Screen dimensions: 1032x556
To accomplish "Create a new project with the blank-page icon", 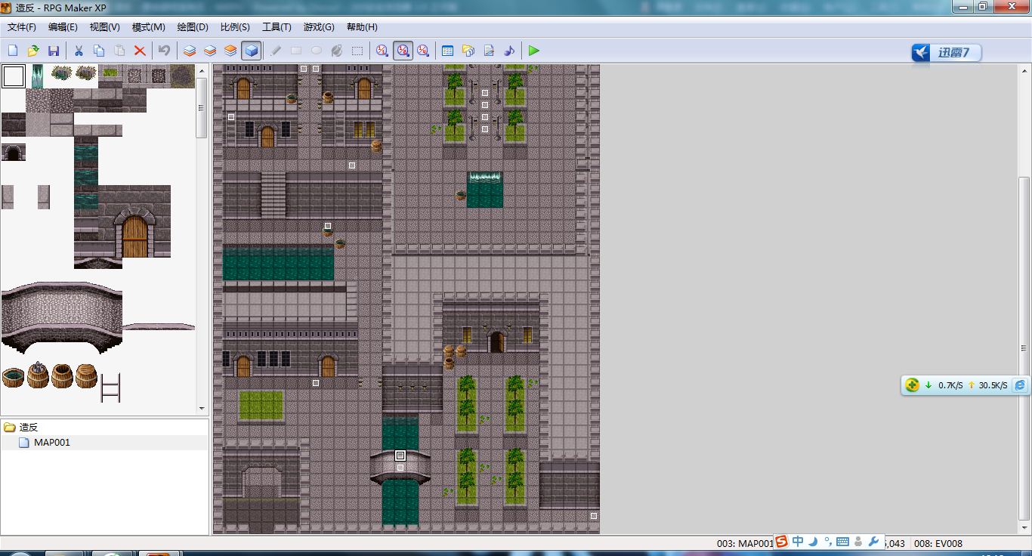I will click(x=13, y=51).
